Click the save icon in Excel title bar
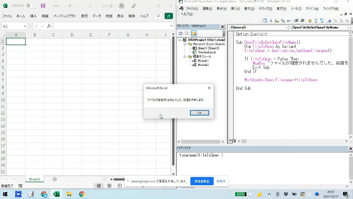The image size is (353, 199). tap(43, 6)
